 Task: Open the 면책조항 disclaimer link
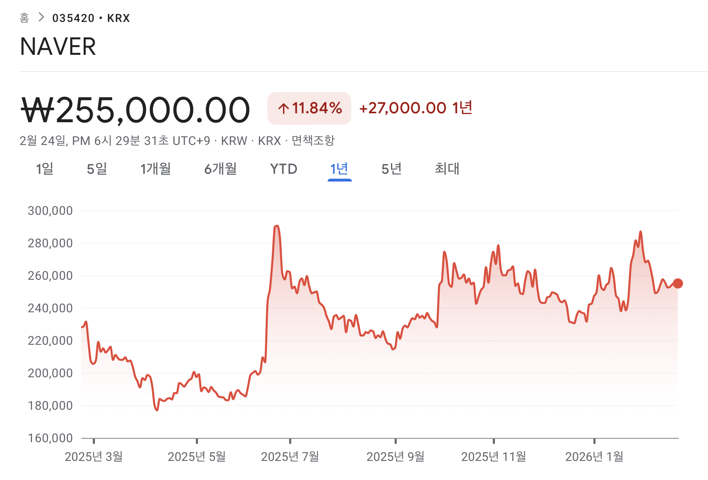click(x=313, y=141)
